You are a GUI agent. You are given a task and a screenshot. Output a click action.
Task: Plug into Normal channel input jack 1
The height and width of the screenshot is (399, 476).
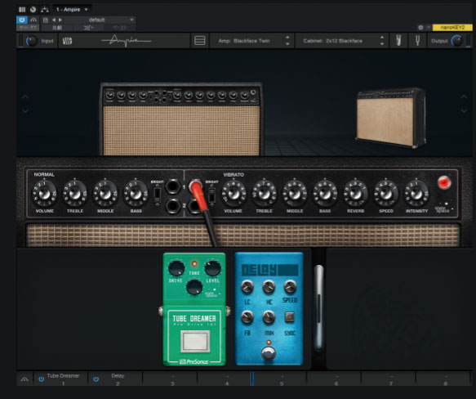point(173,186)
